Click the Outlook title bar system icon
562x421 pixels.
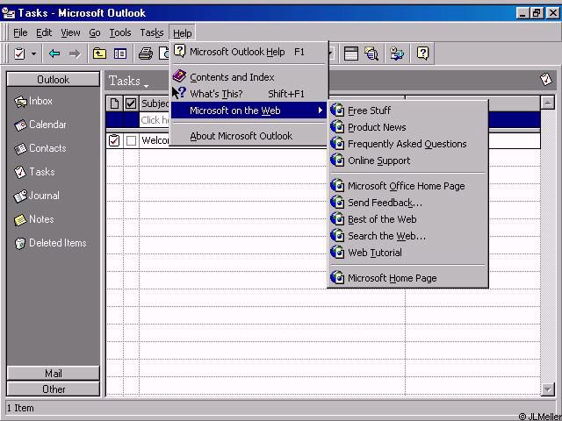[x=8, y=13]
